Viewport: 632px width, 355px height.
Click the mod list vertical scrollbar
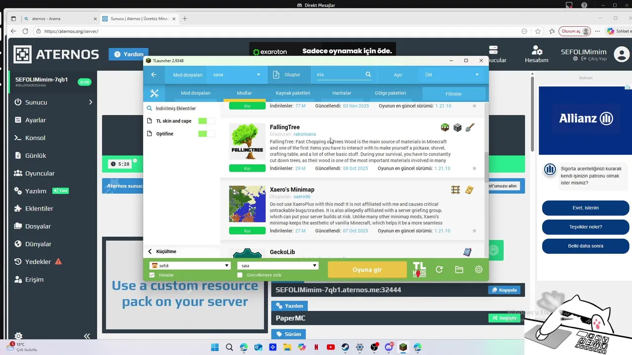[487, 167]
